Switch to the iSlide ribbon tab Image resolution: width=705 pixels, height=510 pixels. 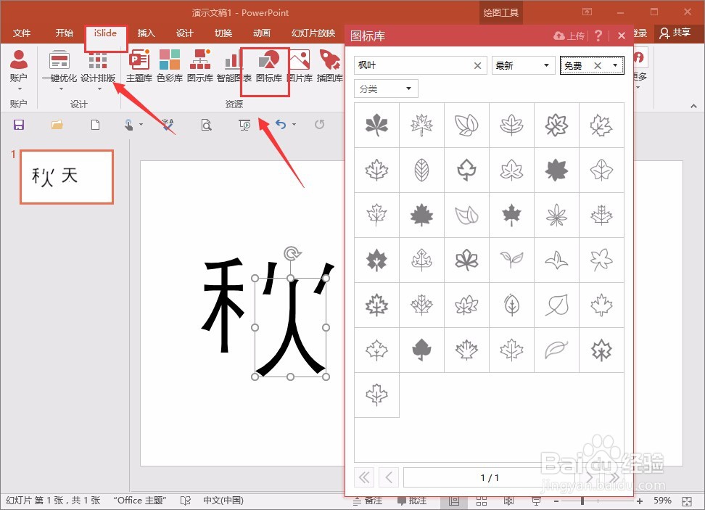106,33
